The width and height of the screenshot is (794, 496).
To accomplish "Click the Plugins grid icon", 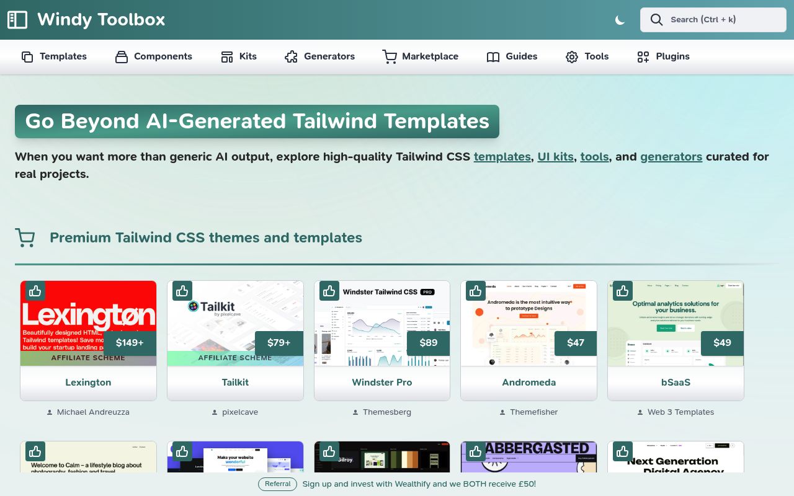I will pos(643,57).
